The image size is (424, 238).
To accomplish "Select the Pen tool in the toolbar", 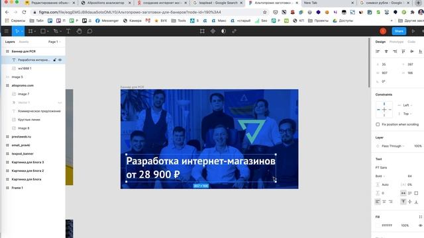I will click(56, 31).
